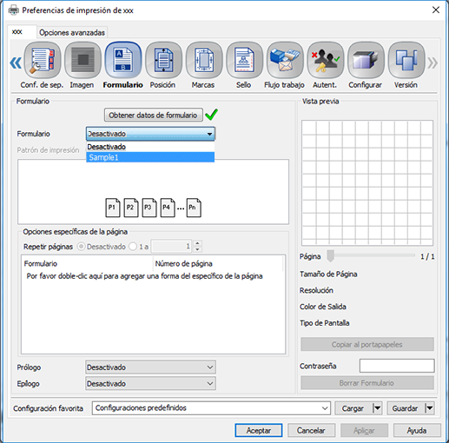Viewport: 449px width, 443px height.
Task: Switch to the Opciones avanzadas tab
Action: pos(72,32)
